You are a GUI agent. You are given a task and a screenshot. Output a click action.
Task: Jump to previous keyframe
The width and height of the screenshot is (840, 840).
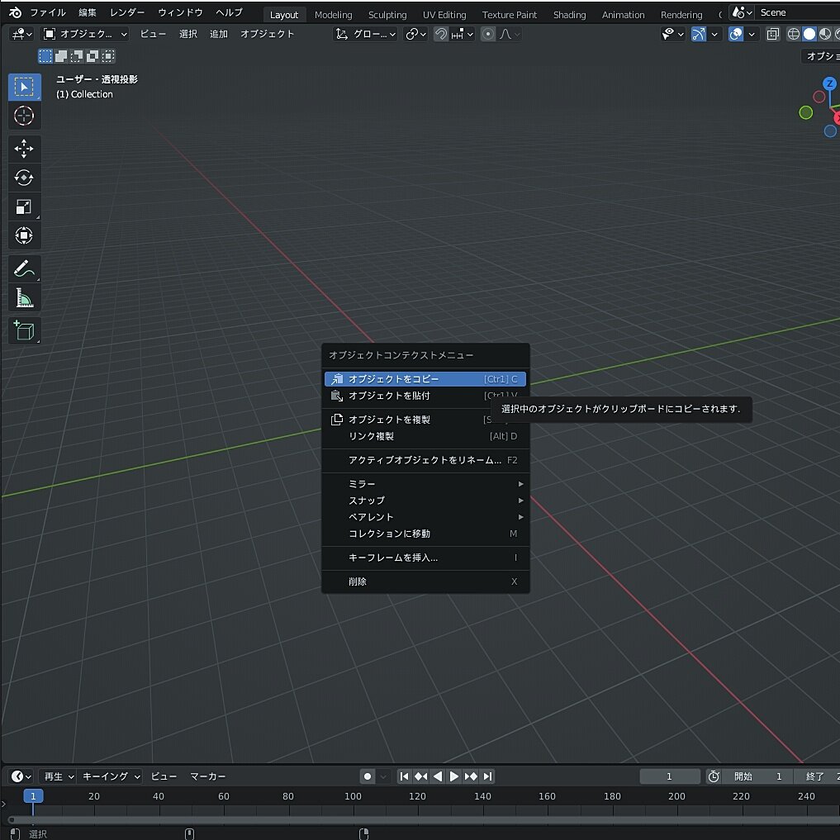[x=421, y=776]
